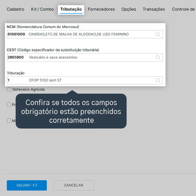Screen dimensions: 196x196
Task: Click the Tributação field label above input
Action: tap(16, 73)
